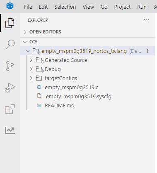The width and height of the screenshot is (157, 173).
Task: Click the EXPLORER panel title
Action: 38,20
